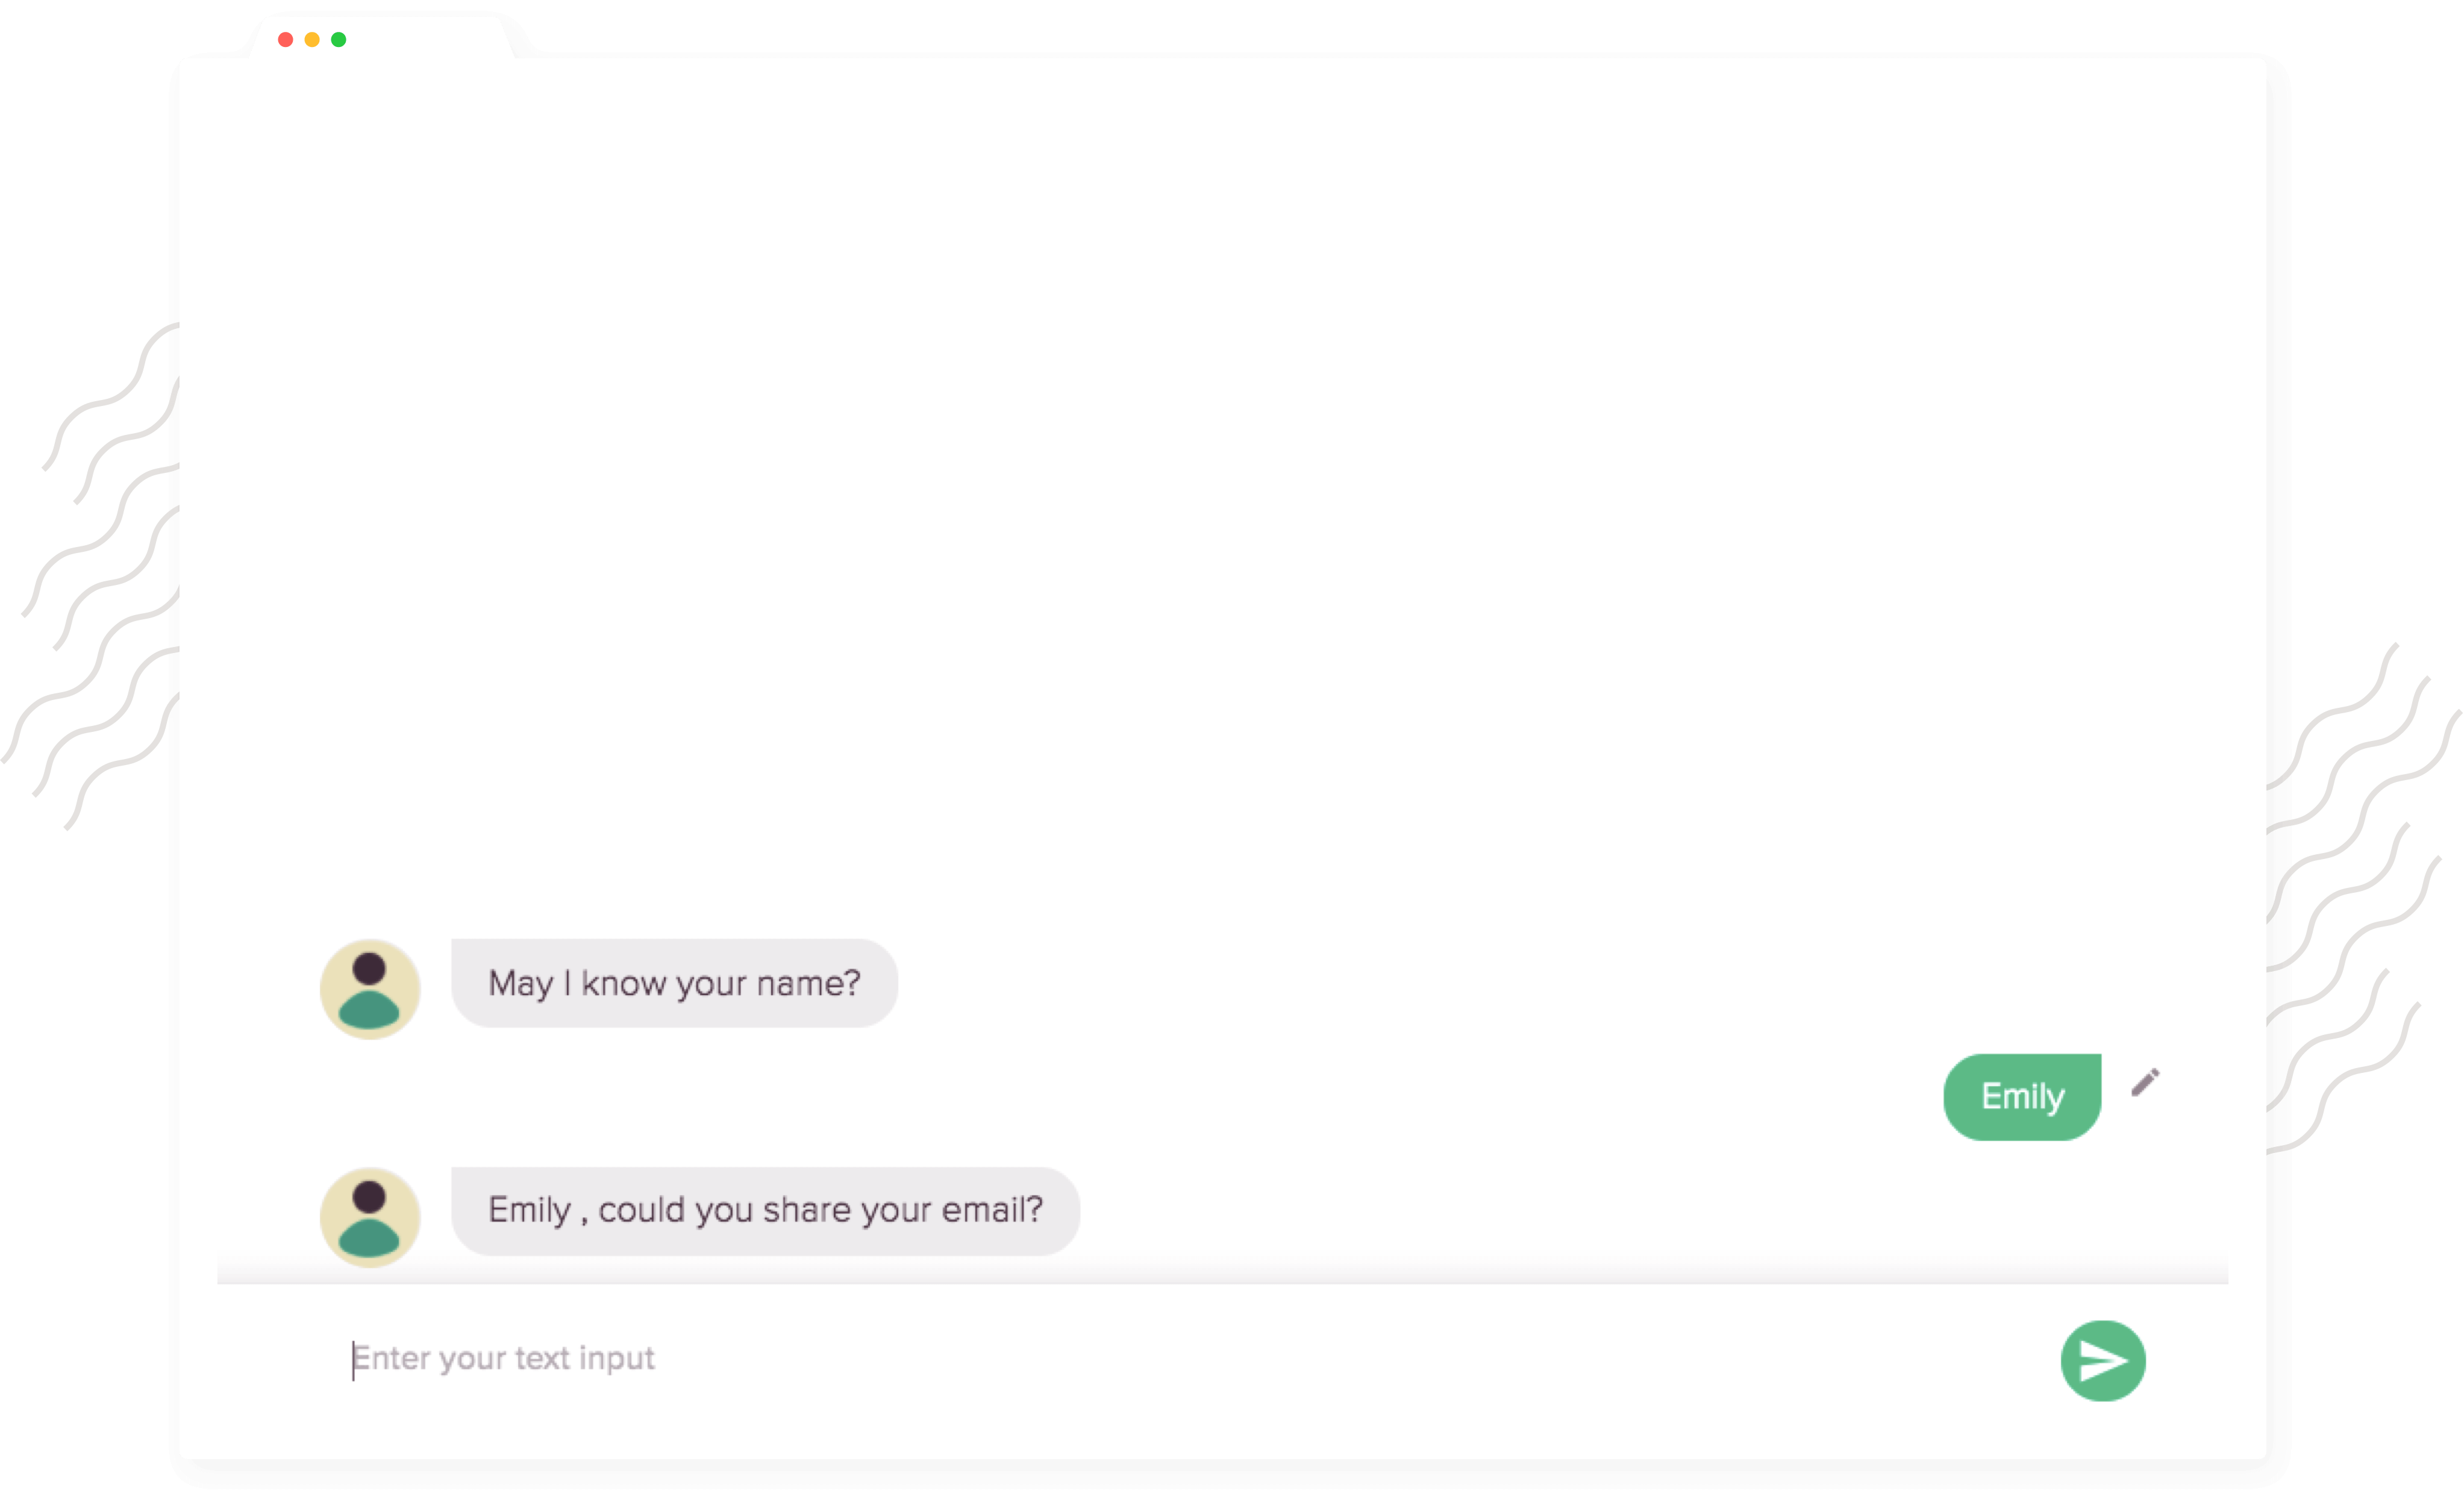Click the empty chat area above messages

(x=1222, y=480)
